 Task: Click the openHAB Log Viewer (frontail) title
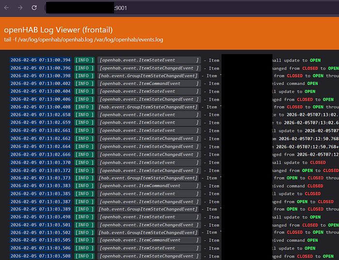(x=59, y=30)
